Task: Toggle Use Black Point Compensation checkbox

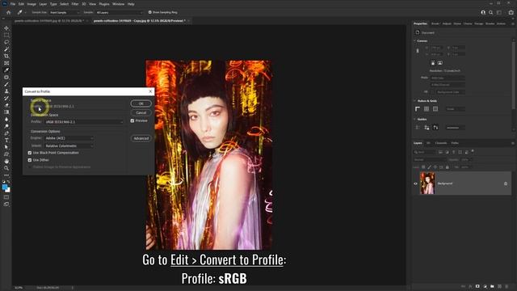Action: click(30, 153)
